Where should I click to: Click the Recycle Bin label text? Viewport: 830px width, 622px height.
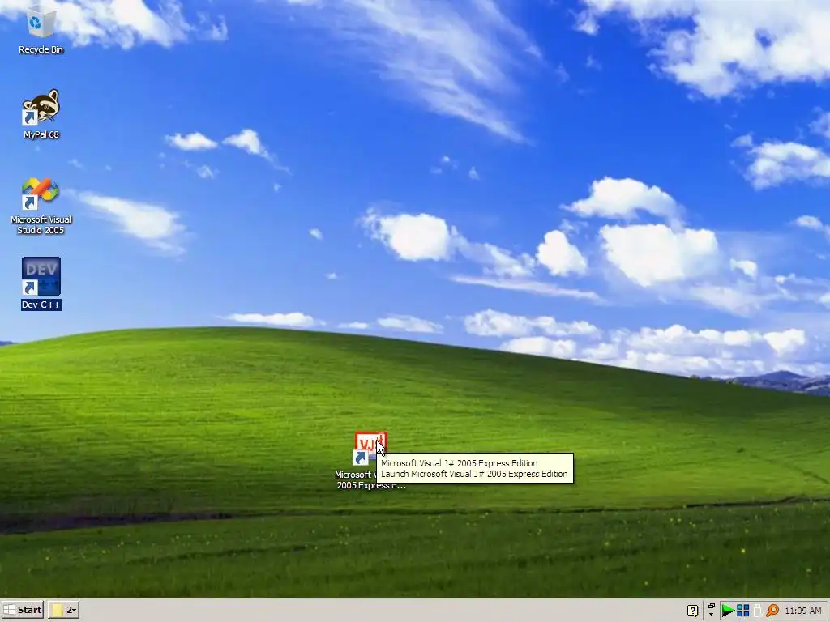[41, 49]
